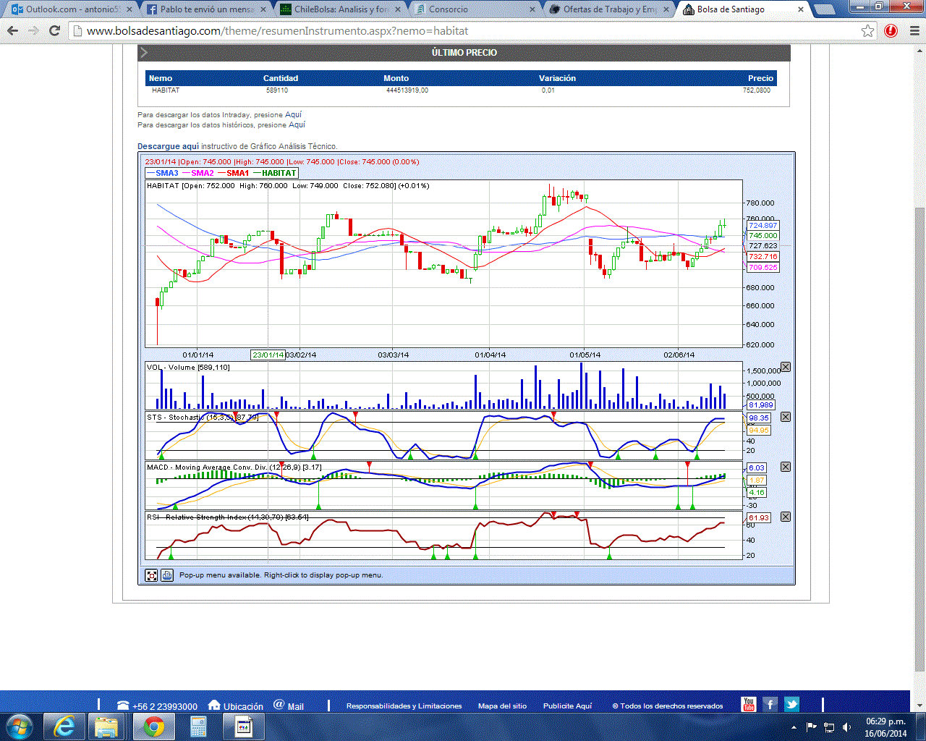Close the Volume indicator panel
The image size is (926, 741).
pos(786,367)
